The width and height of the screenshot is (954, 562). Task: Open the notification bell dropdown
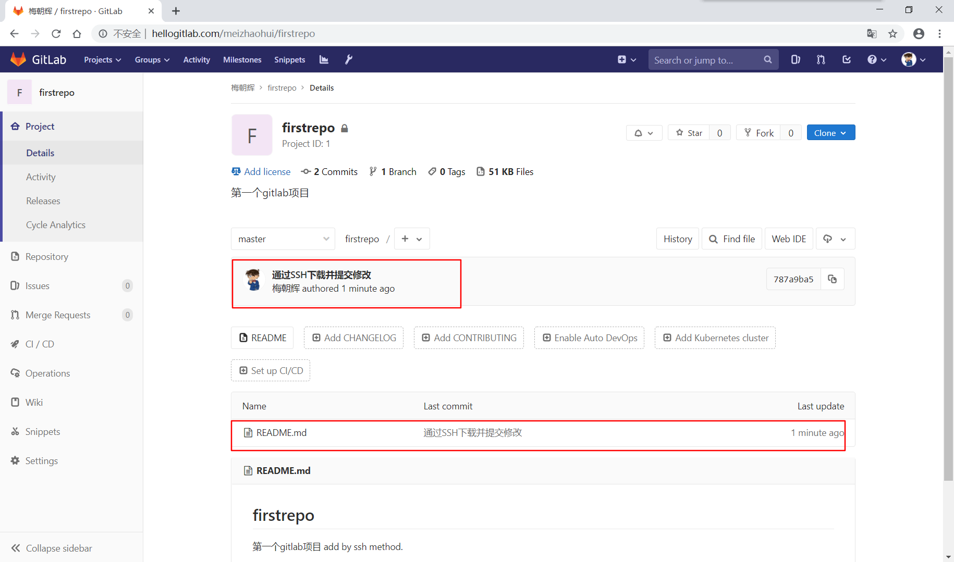(644, 133)
